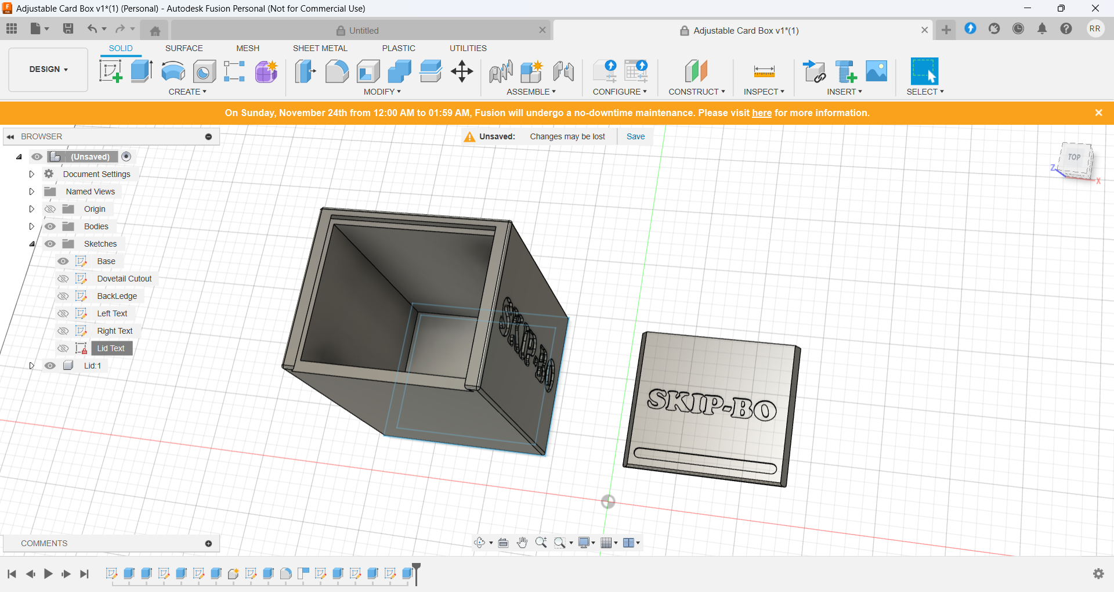Screen dimensions: 1114x592
Task: Switch to the Untitled document tab
Action: (x=357, y=30)
